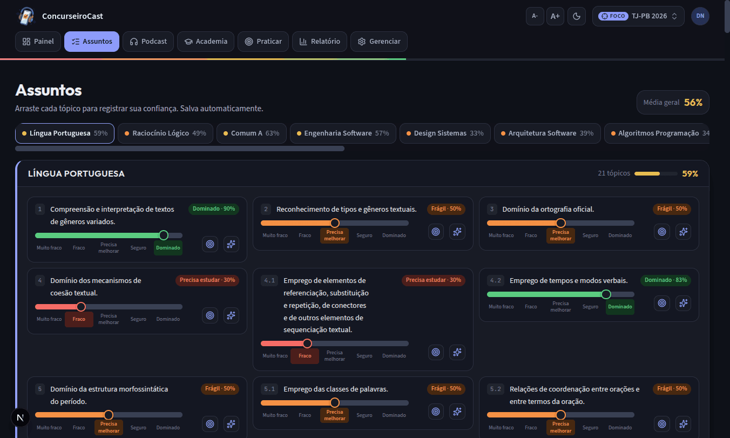Click the ConcurseiroCast logo icon
This screenshot has width=730, height=438.
[x=26, y=16]
